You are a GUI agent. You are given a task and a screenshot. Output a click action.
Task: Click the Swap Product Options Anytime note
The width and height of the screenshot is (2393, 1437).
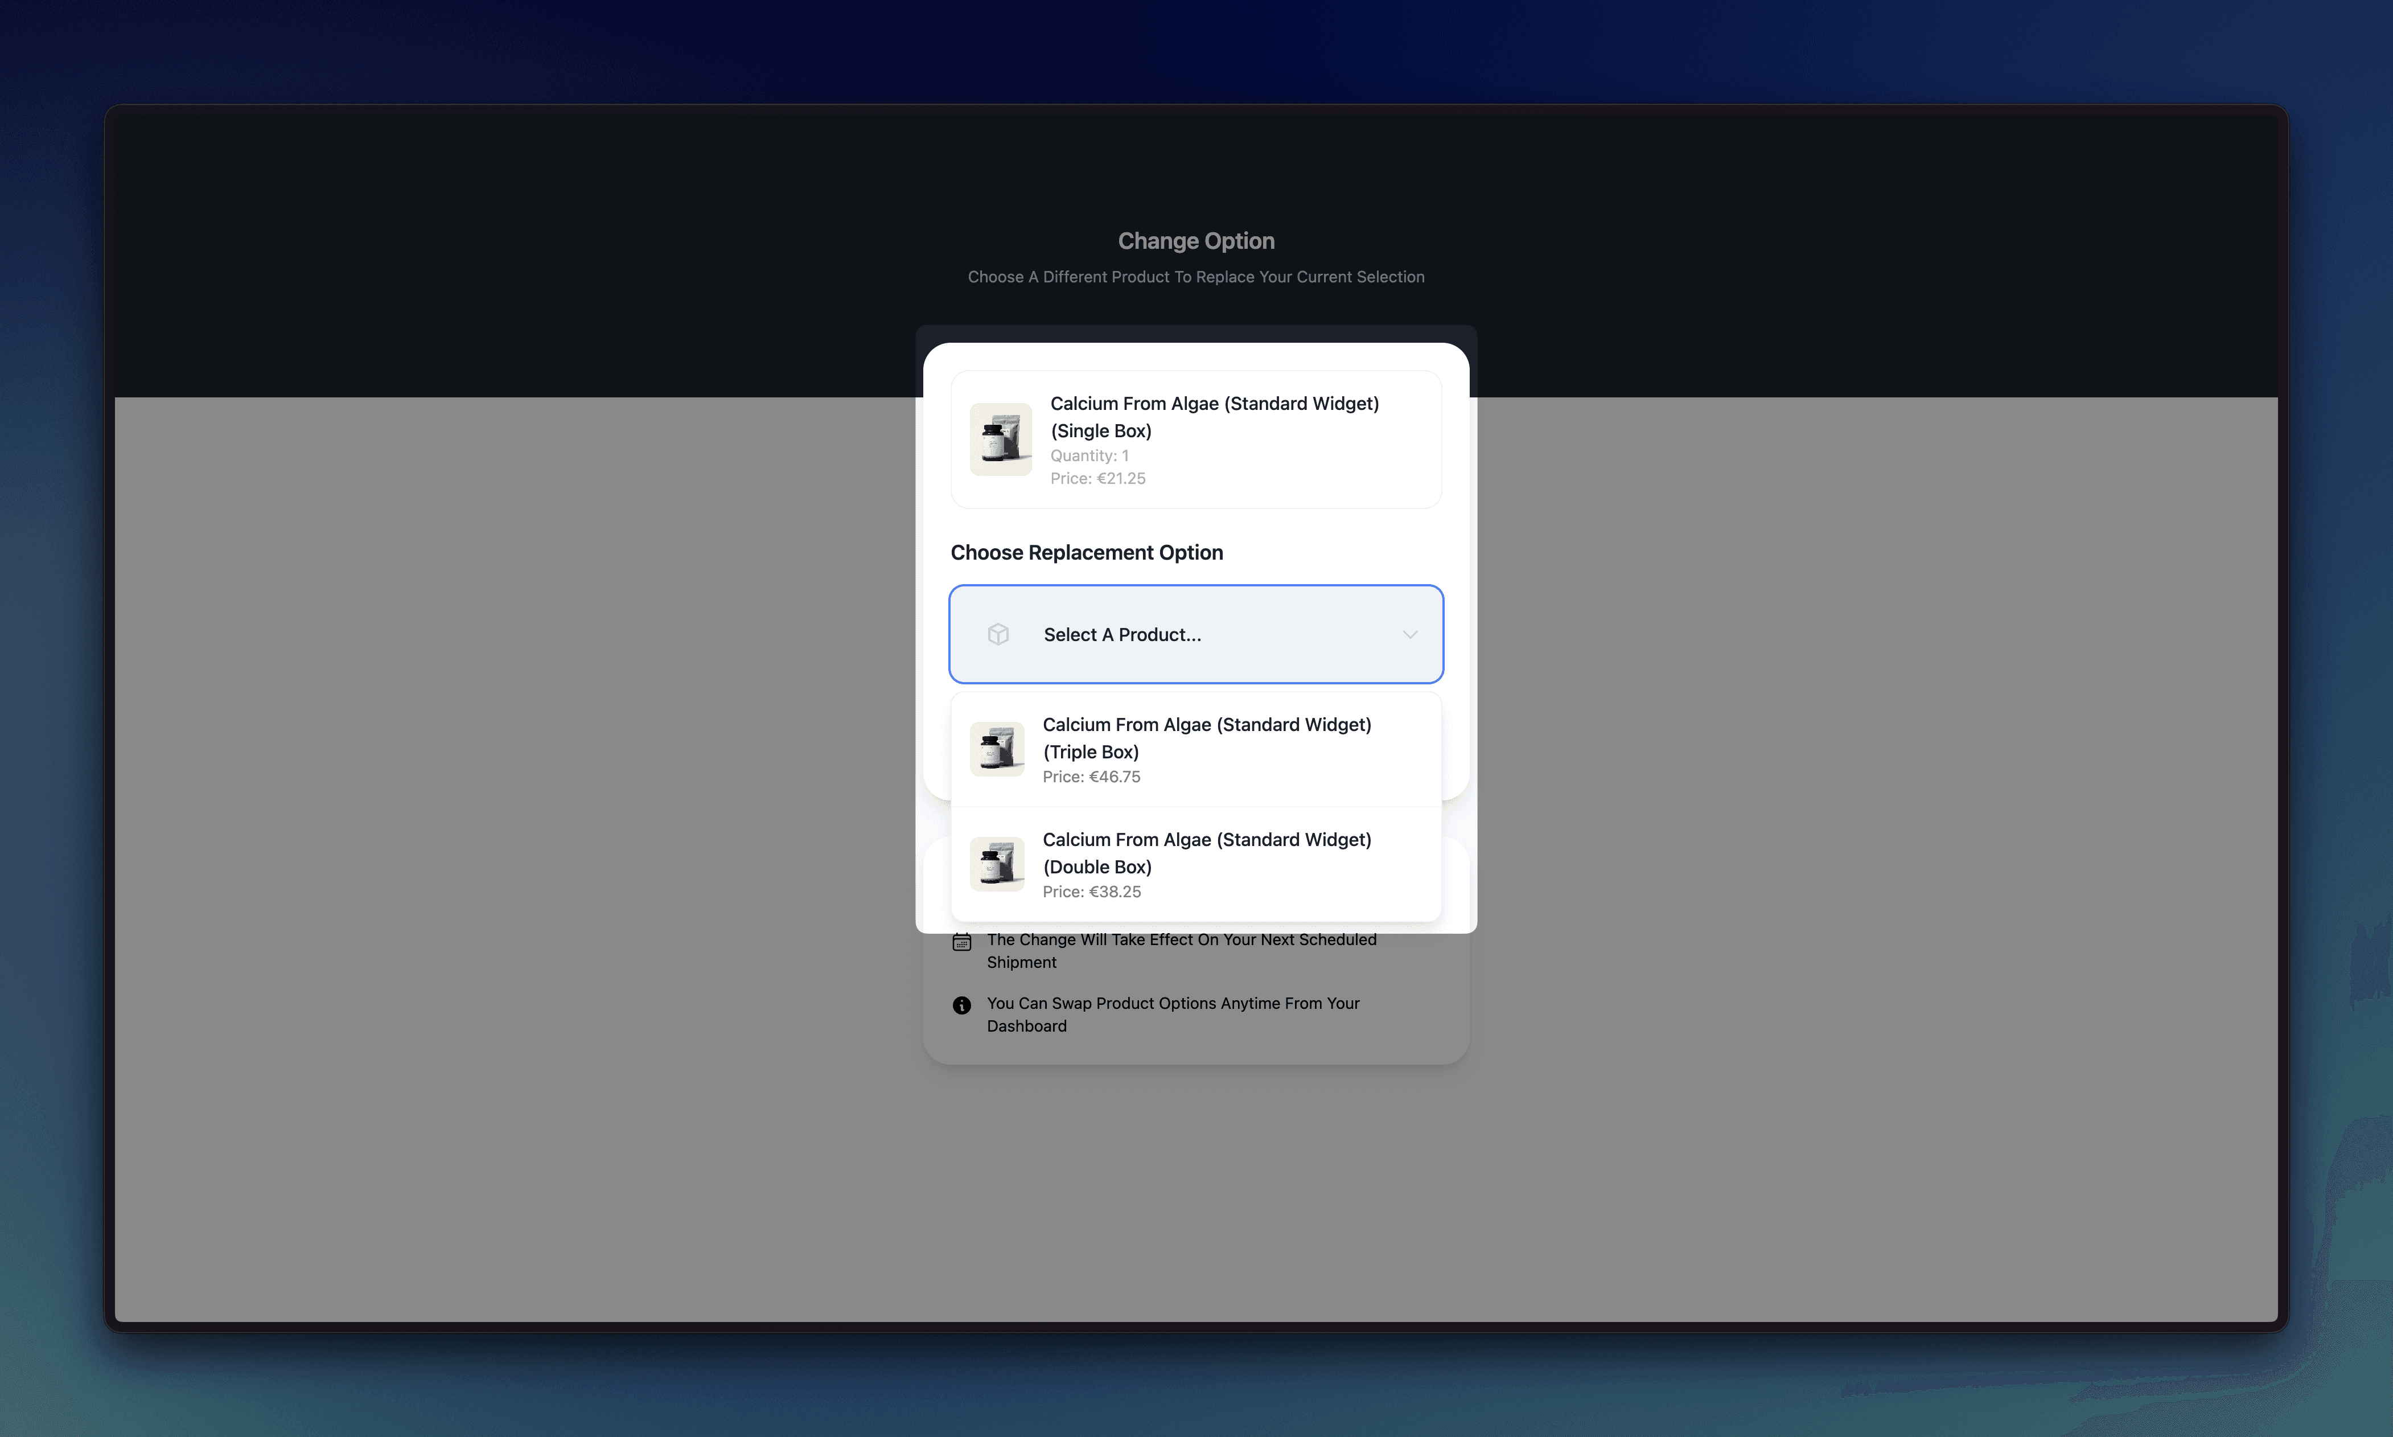(x=1172, y=1014)
